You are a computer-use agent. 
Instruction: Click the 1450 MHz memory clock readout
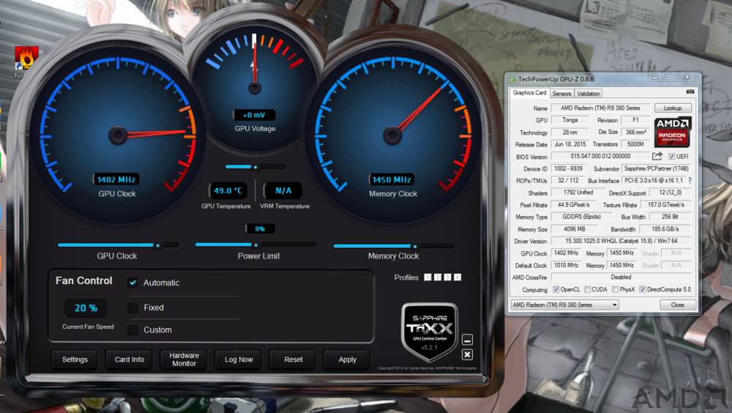[x=392, y=179]
